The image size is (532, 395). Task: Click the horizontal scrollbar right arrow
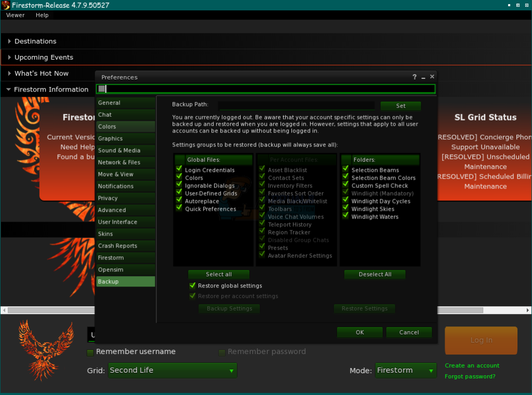pyautogui.click(x=528, y=310)
